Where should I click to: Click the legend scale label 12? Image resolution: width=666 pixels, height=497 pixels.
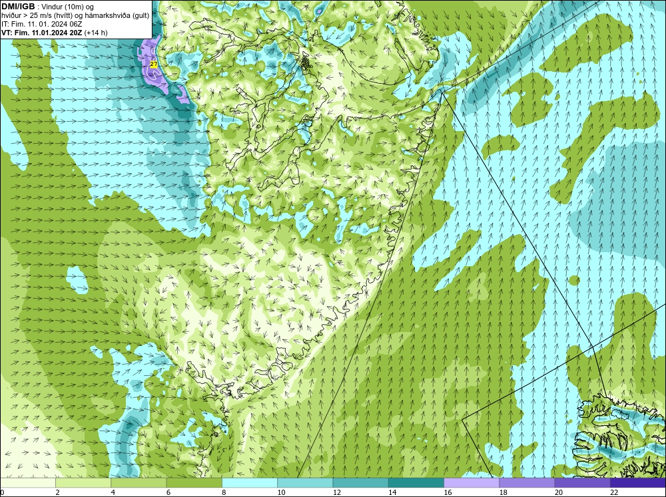pos(337,492)
